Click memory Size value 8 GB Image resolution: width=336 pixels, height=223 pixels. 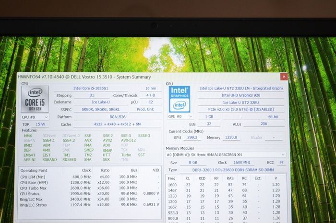(193, 162)
